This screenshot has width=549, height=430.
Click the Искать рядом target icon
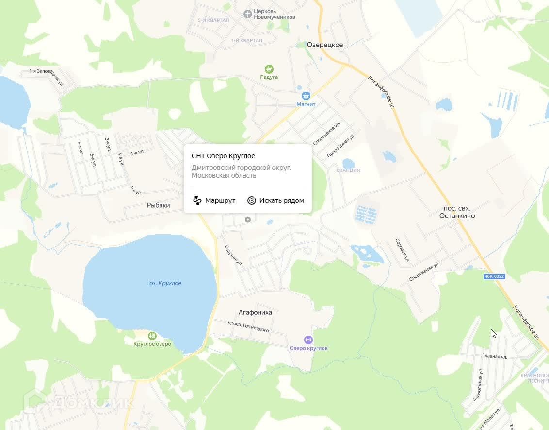tap(252, 200)
